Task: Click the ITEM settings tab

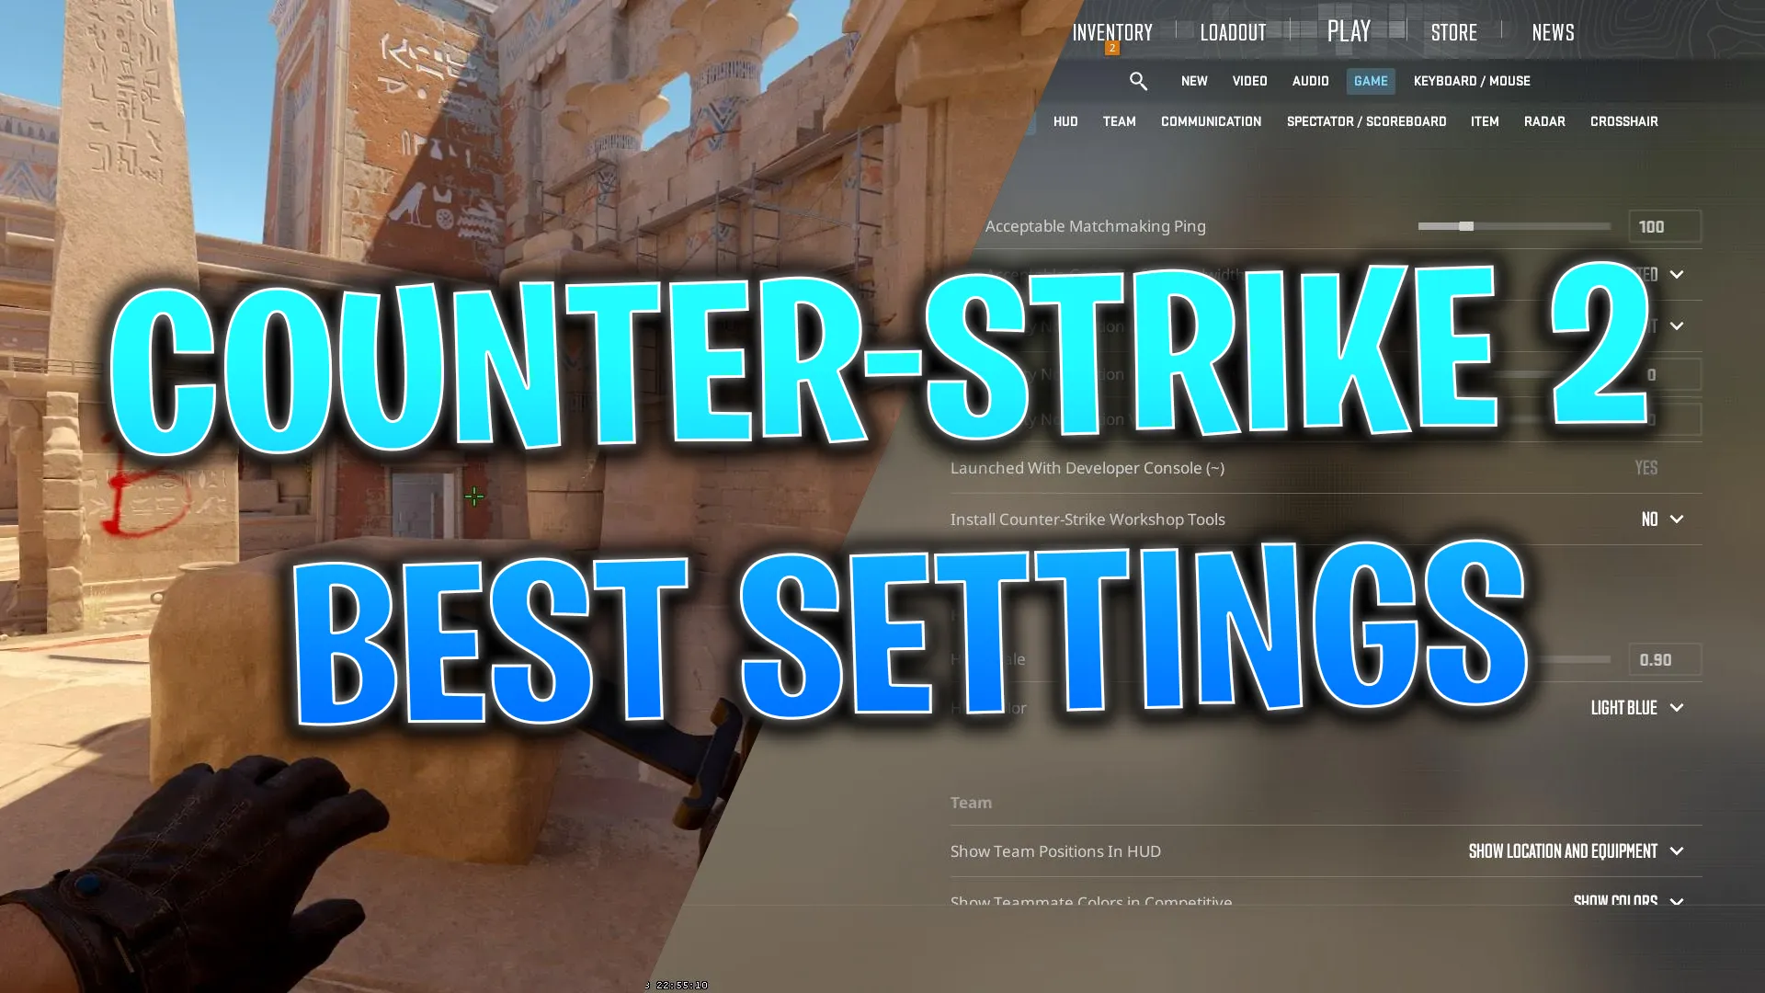Action: pos(1485,120)
